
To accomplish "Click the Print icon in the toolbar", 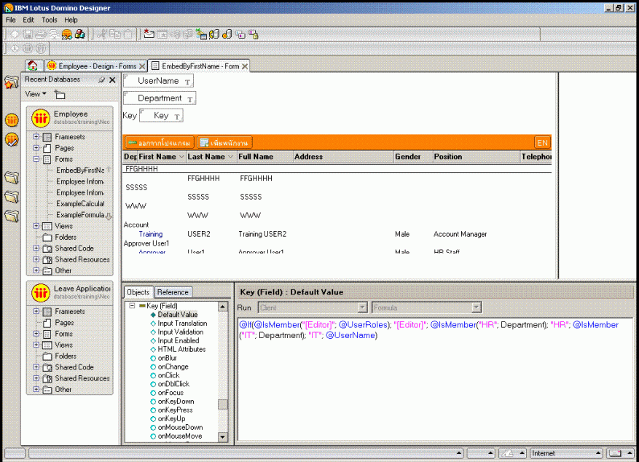I will [40, 35].
